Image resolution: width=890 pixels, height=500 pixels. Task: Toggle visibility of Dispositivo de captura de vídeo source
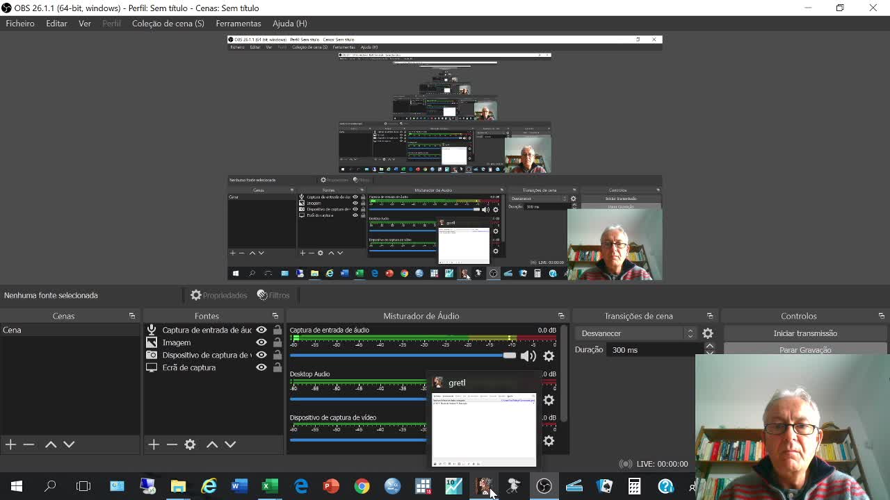pyautogui.click(x=261, y=355)
